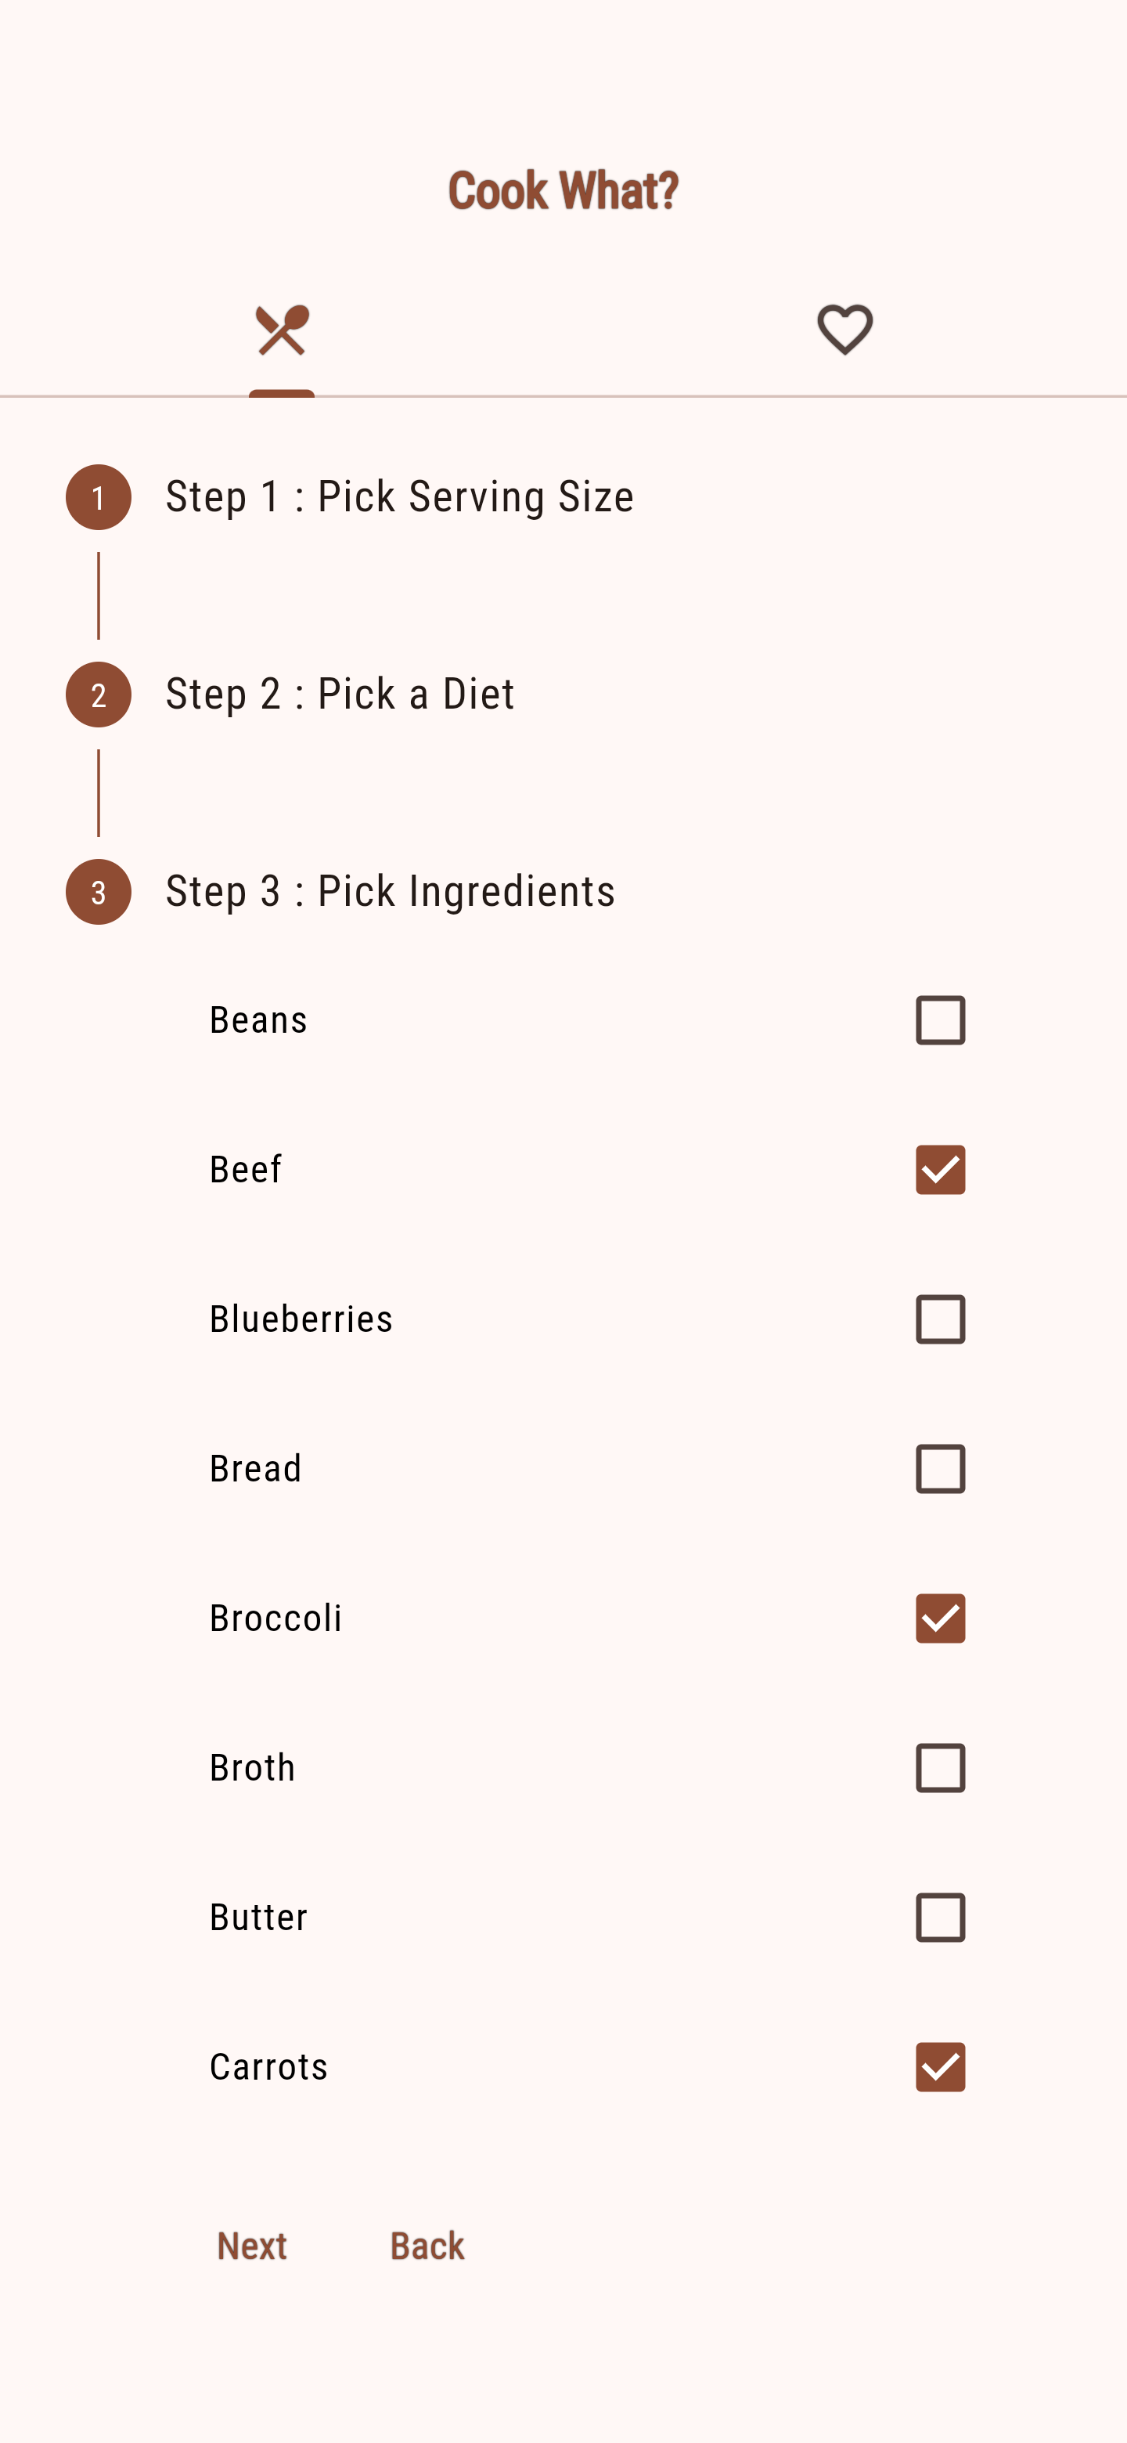Select the Broth checkbox
This screenshot has width=1127, height=2443.
tap(939, 1768)
